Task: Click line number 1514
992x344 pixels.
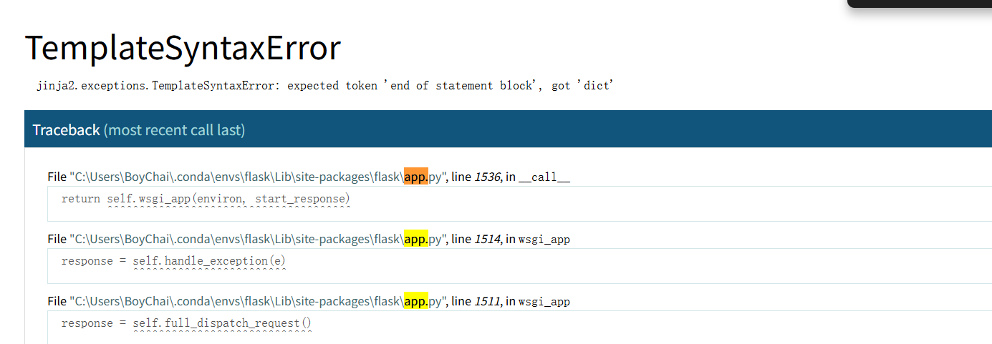Action: (x=487, y=239)
